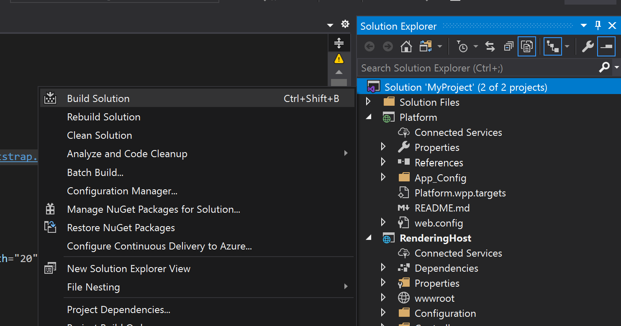Image resolution: width=621 pixels, height=326 pixels.
Task: Click the Sync with Active Document icon
Action: [490, 46]
